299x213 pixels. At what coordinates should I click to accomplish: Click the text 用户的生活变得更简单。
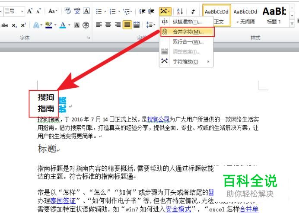point(68,136)
